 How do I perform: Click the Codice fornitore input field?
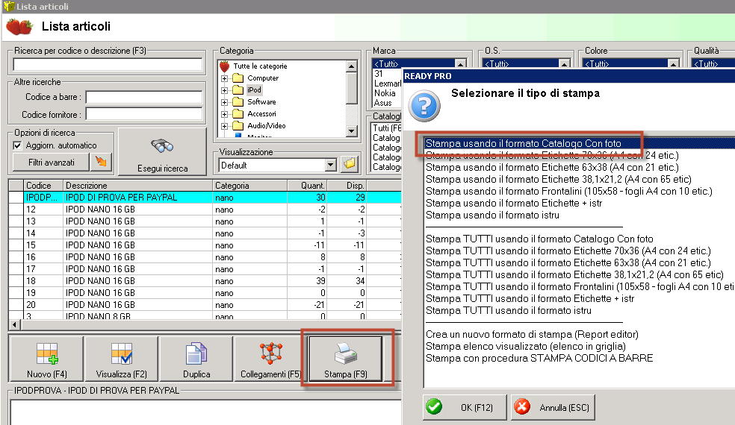click(144, 114)
